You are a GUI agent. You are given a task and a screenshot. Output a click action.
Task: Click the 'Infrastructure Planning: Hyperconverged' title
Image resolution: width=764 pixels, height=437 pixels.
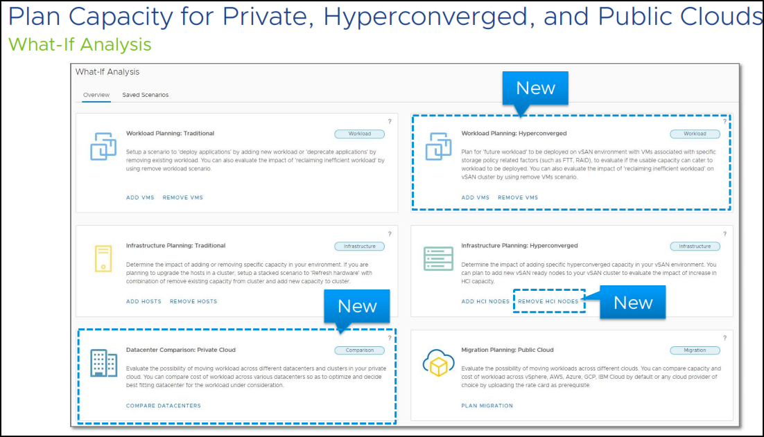click(519, 246)
